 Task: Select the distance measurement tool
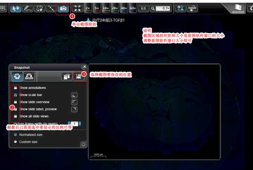(x=51, y=8)
